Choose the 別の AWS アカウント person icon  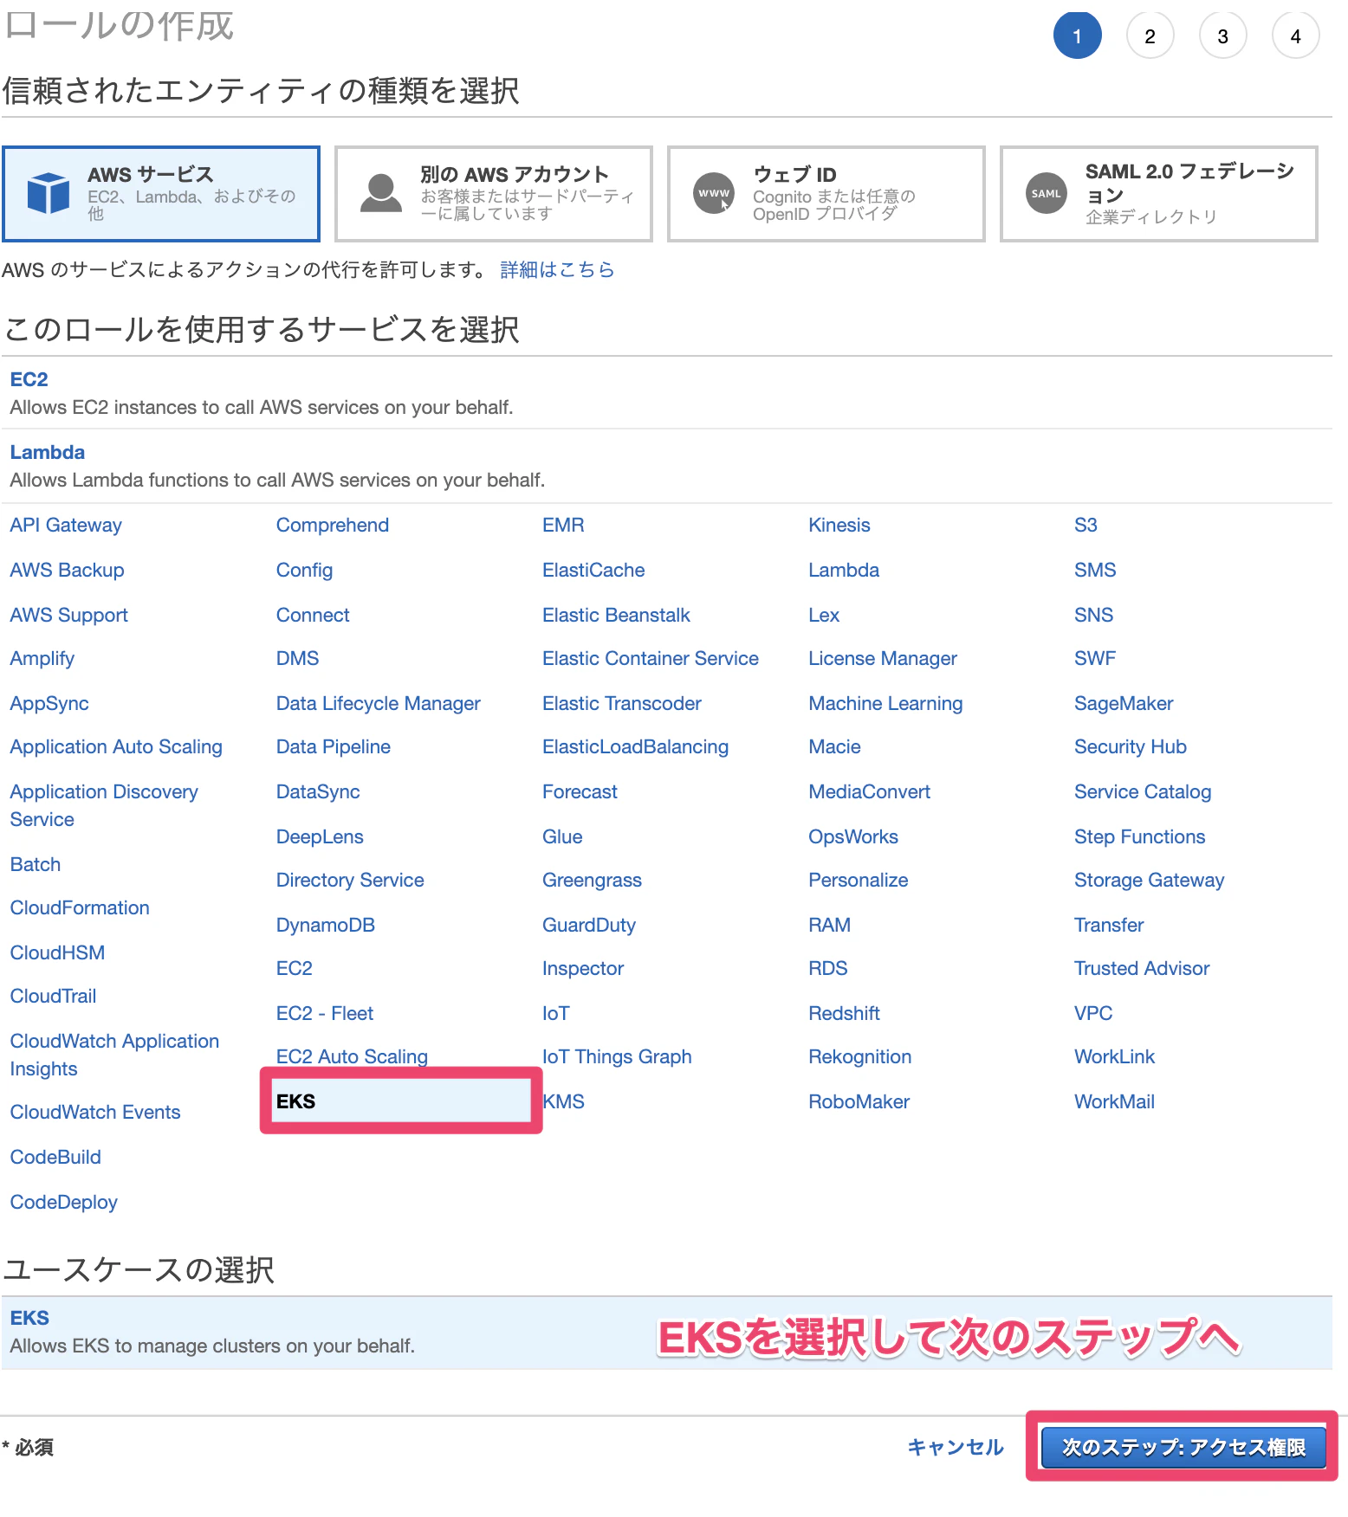click(380, 192)
